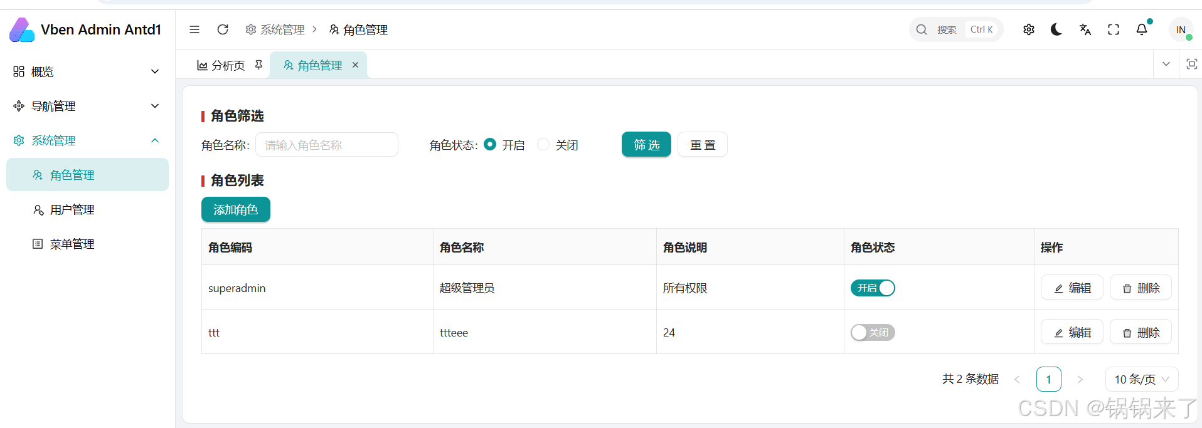Click the 角色状态 column header
The width and height of the screenshot is (1202, 428).
939,247
